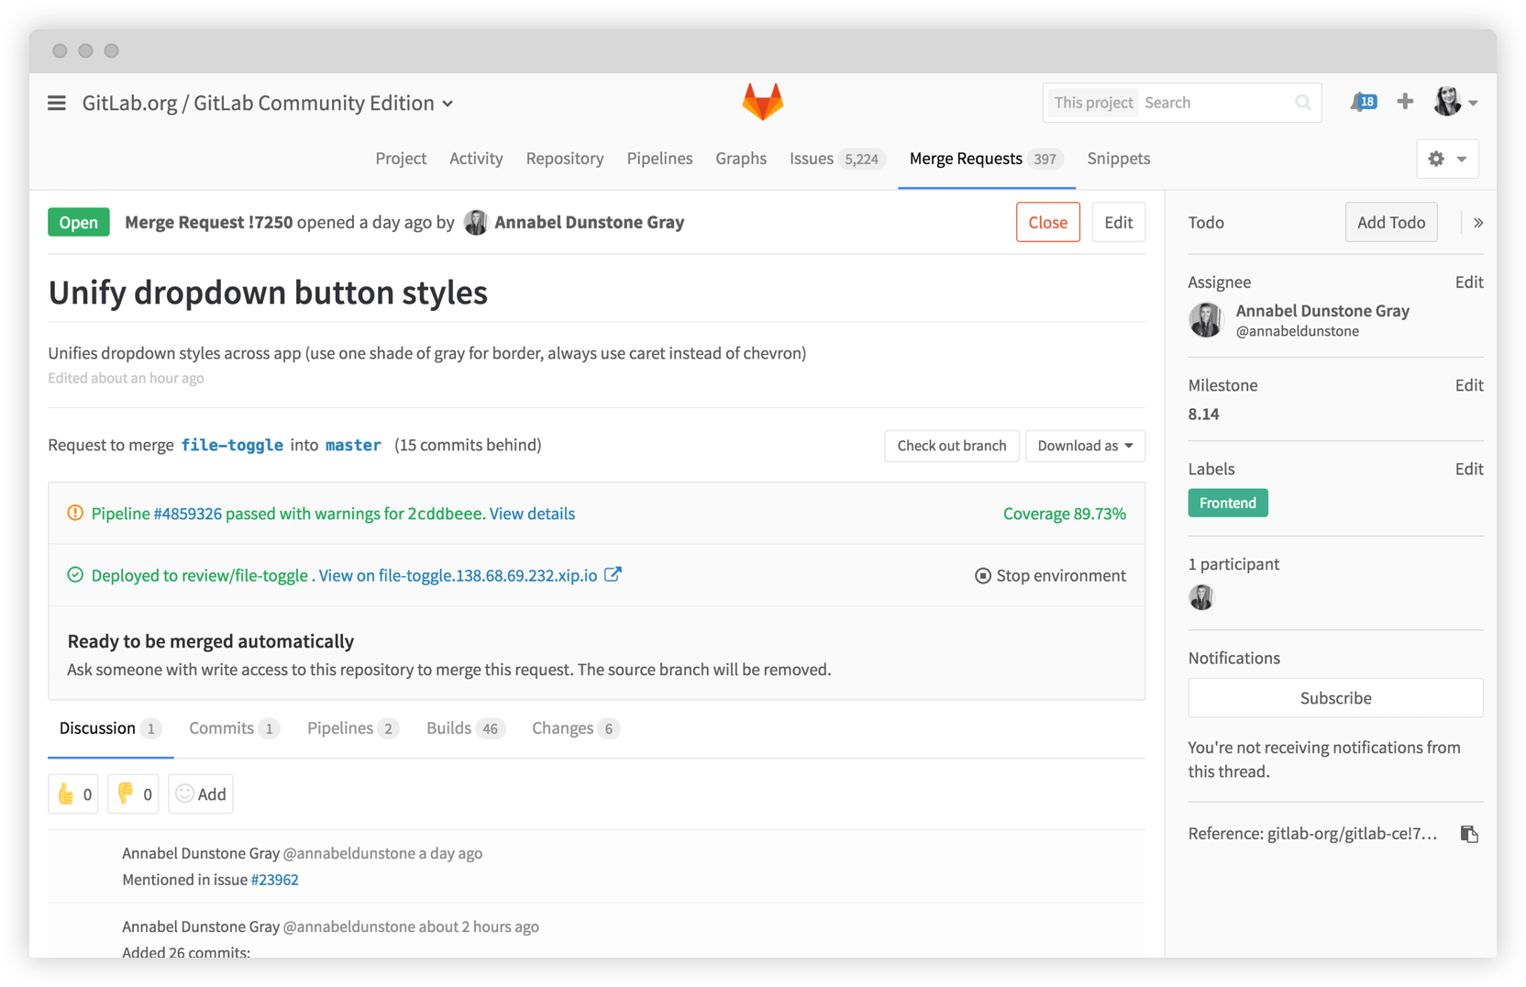
Task: Open pipeline #4859326 link
Action: [187, 514]
